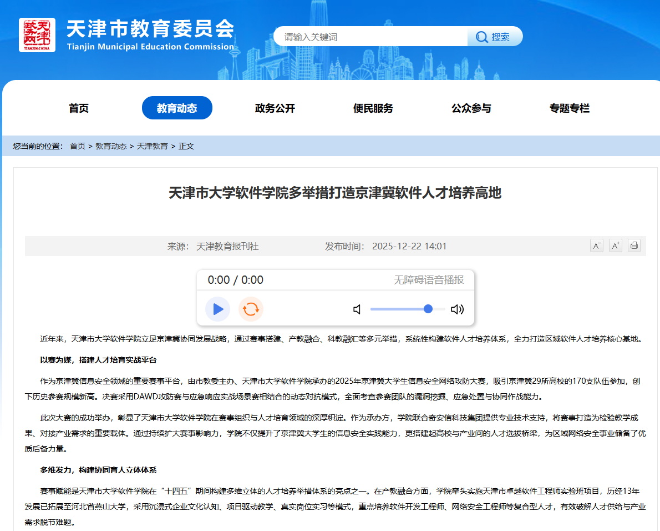Screen dimensions: 660x531
Task: Increase the article font size
Action: coord(615,246)
